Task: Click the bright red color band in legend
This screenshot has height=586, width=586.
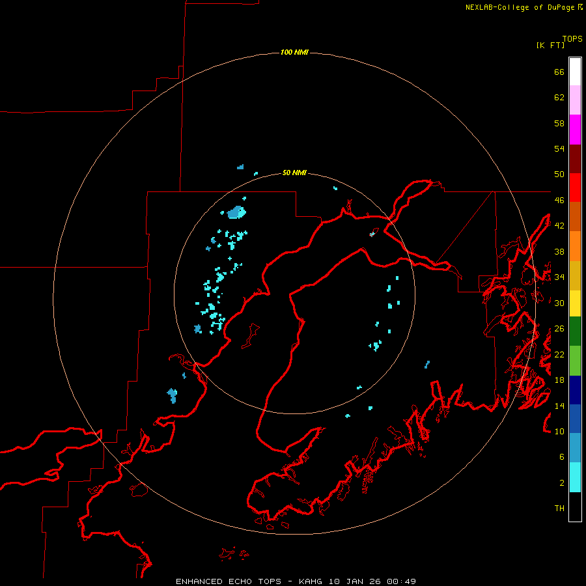Action: tap(575, 188)
